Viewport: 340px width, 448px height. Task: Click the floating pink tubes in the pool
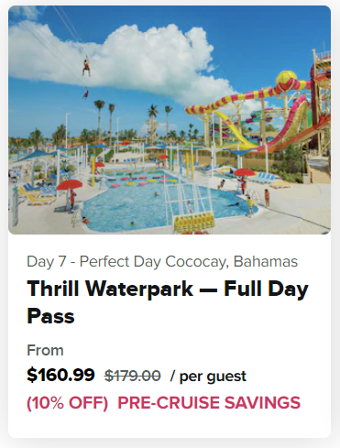point(139,180)
